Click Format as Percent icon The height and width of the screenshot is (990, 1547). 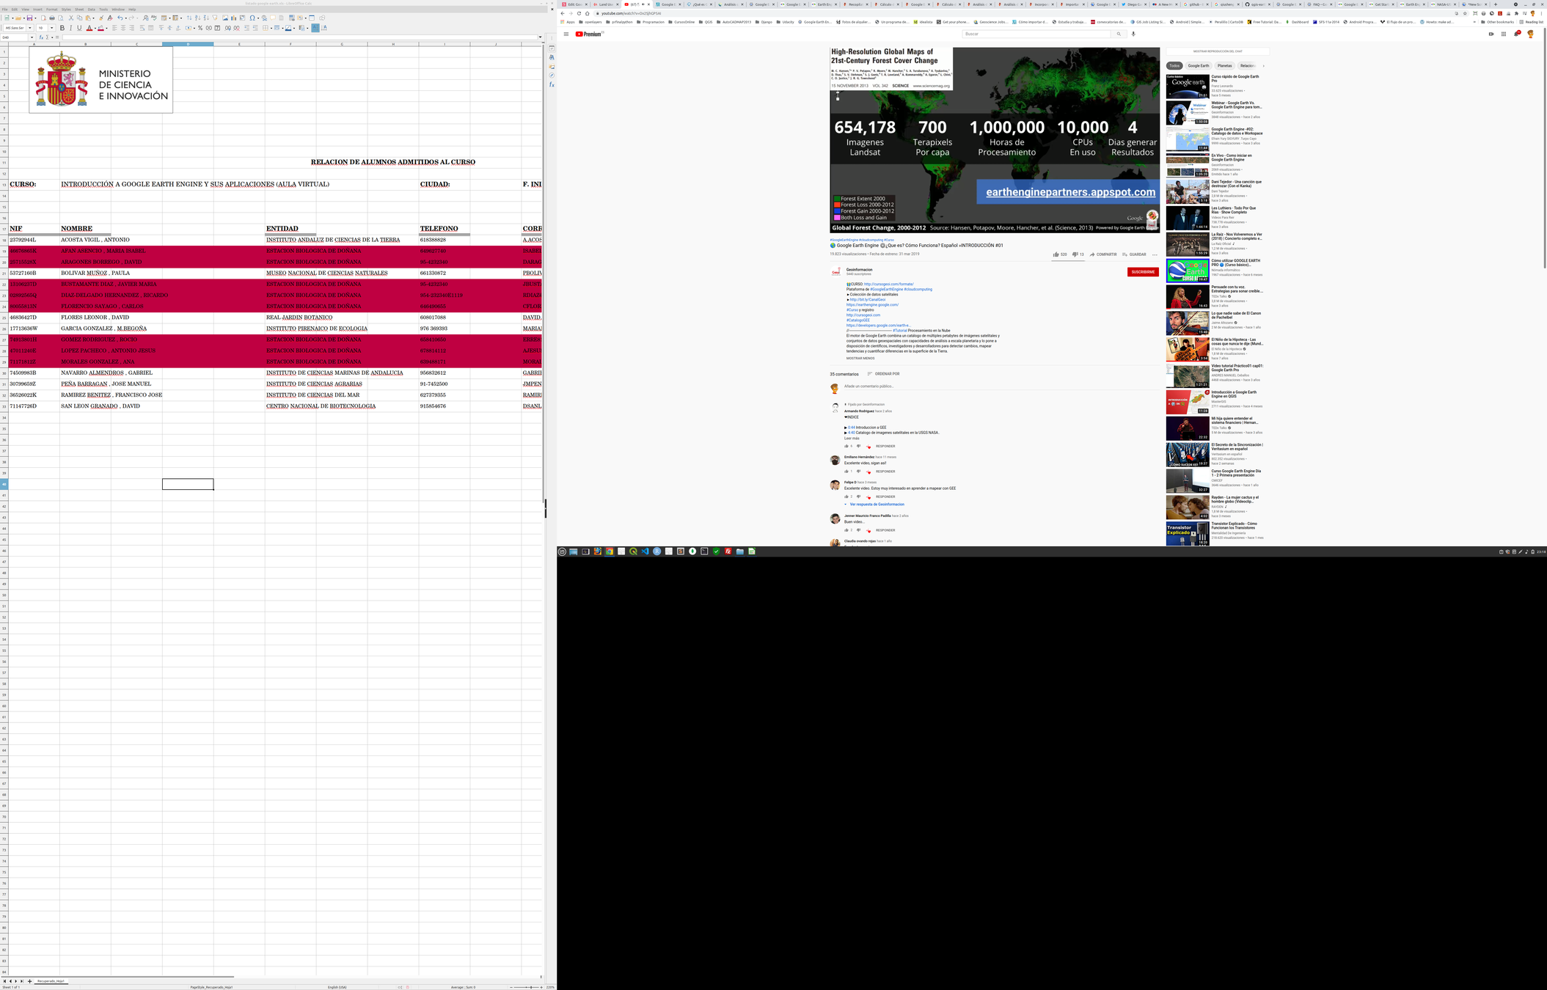pyautogui.click(x=200, y=28)
